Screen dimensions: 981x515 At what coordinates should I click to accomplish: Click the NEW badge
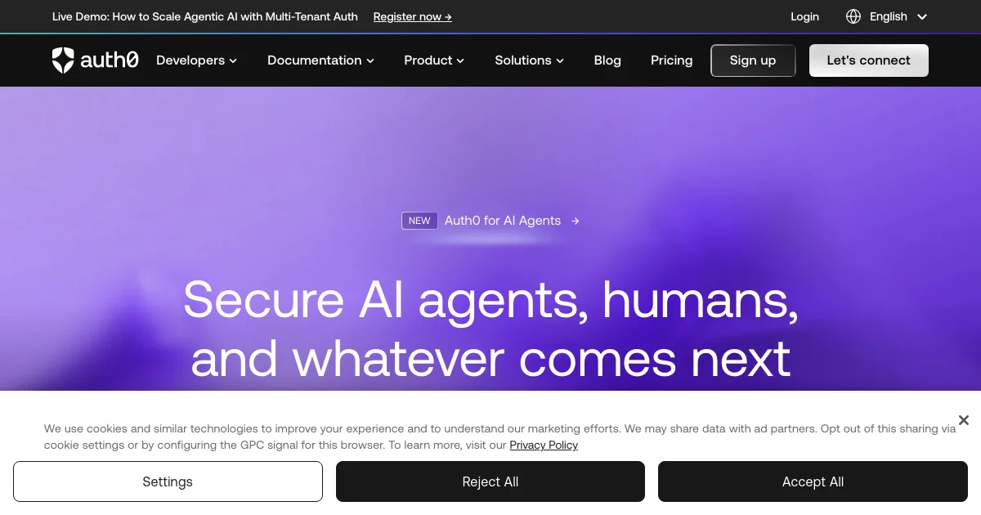419,221
